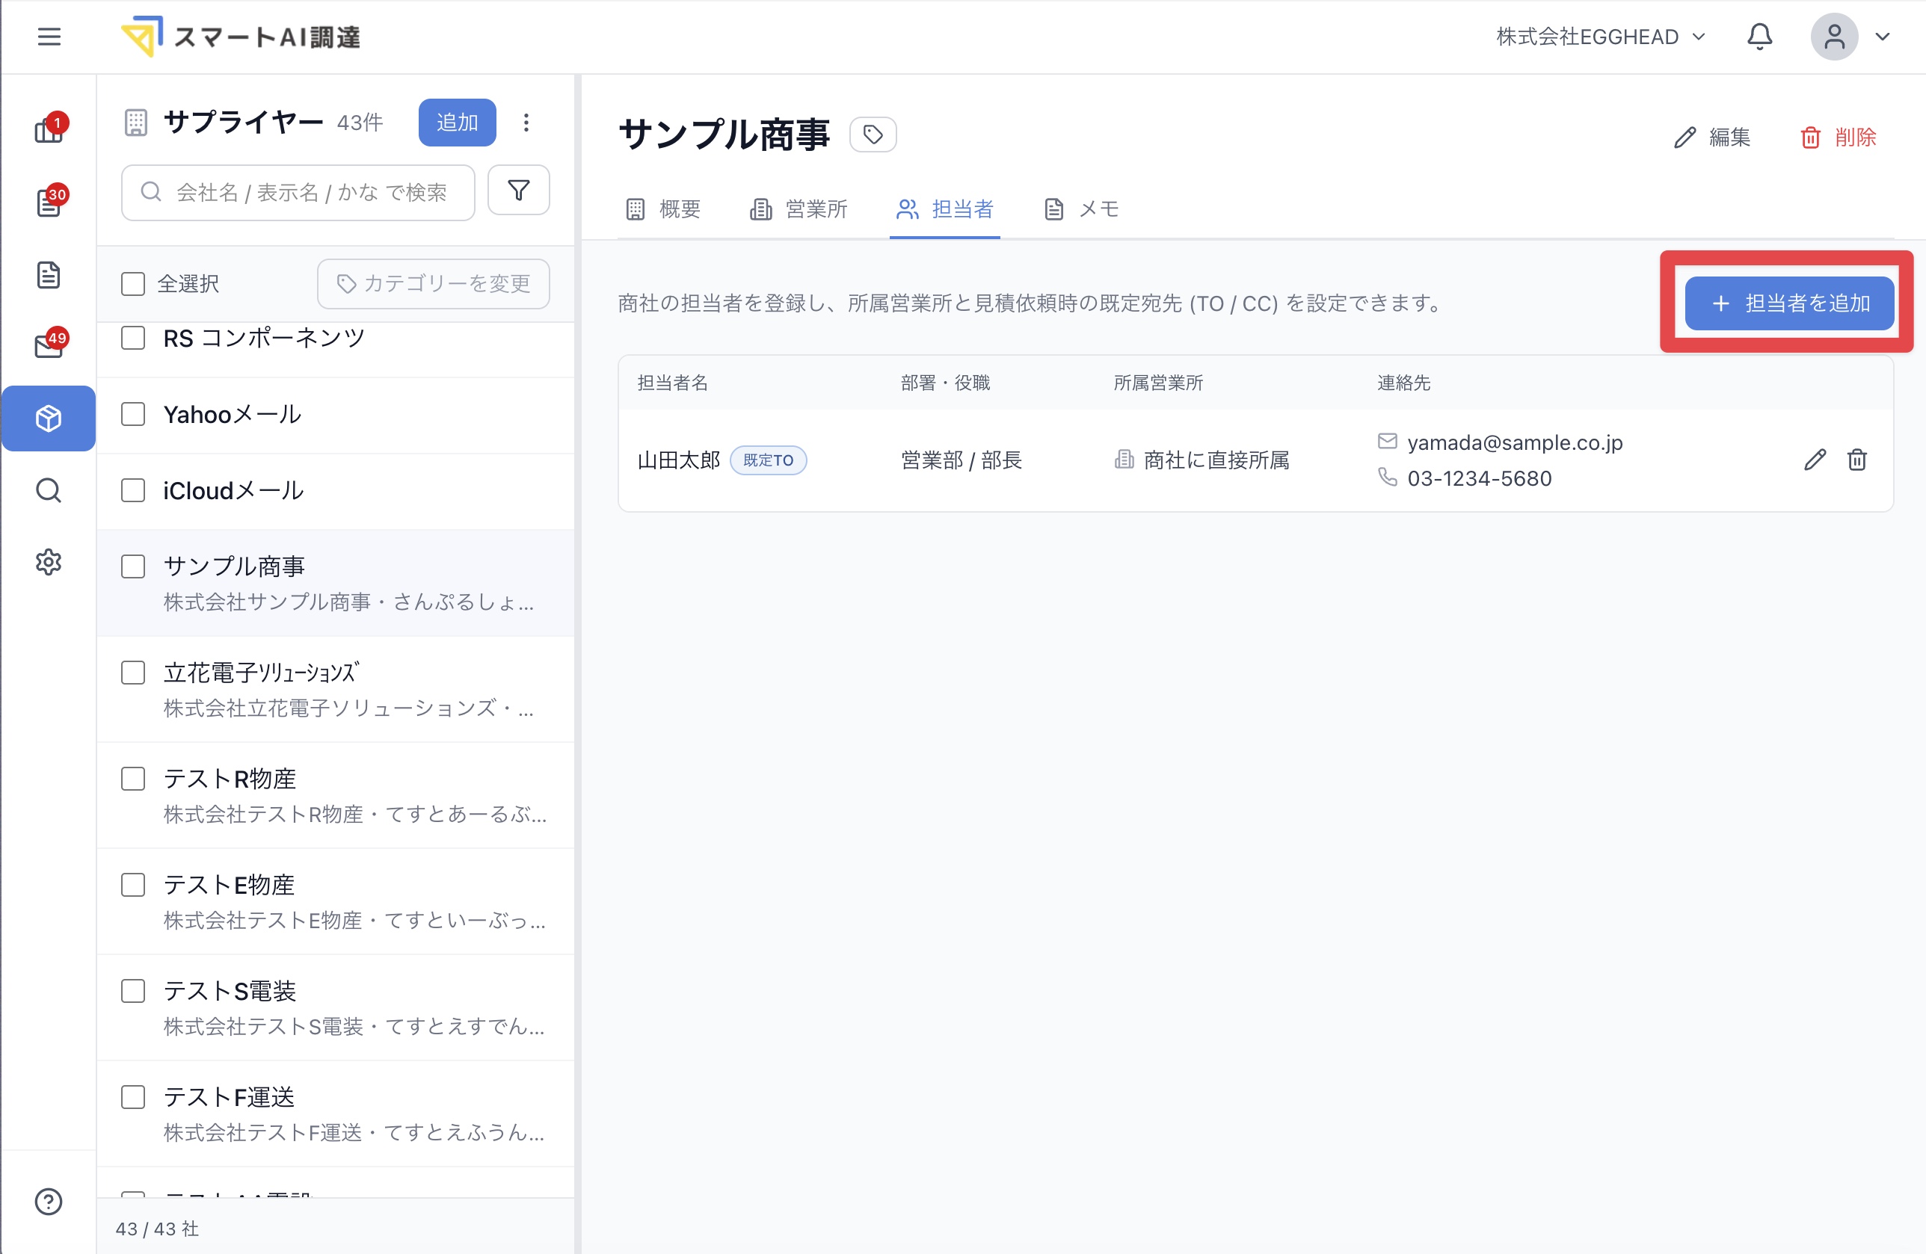Check the テストF運送 checkbox
The image size is (1926, 1254).
(x=133, y=1097)
